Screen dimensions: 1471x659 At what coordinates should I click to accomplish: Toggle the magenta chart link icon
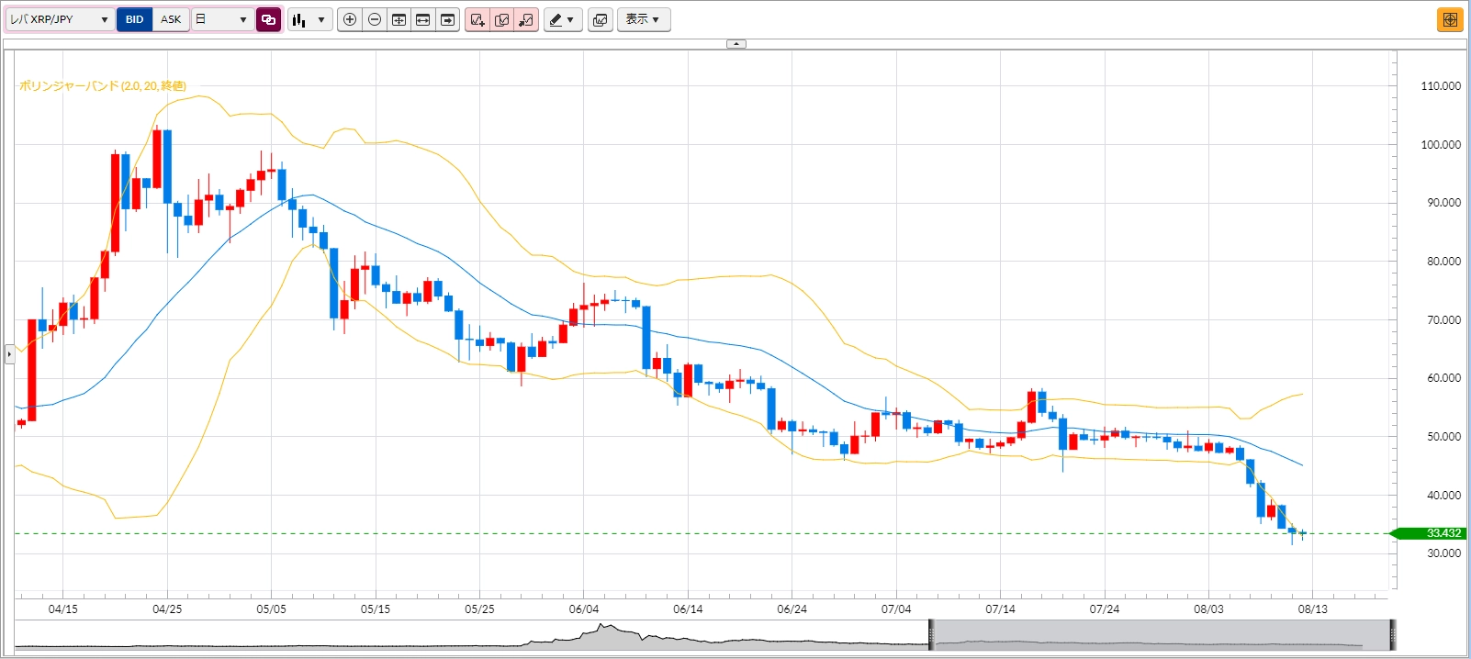(268, 19)
